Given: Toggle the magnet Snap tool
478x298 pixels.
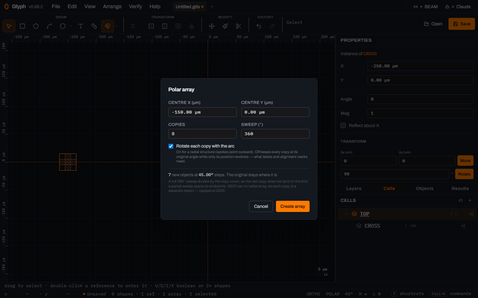Looking at the screenshot, I should pyautogui.click(x=108, y=26).
